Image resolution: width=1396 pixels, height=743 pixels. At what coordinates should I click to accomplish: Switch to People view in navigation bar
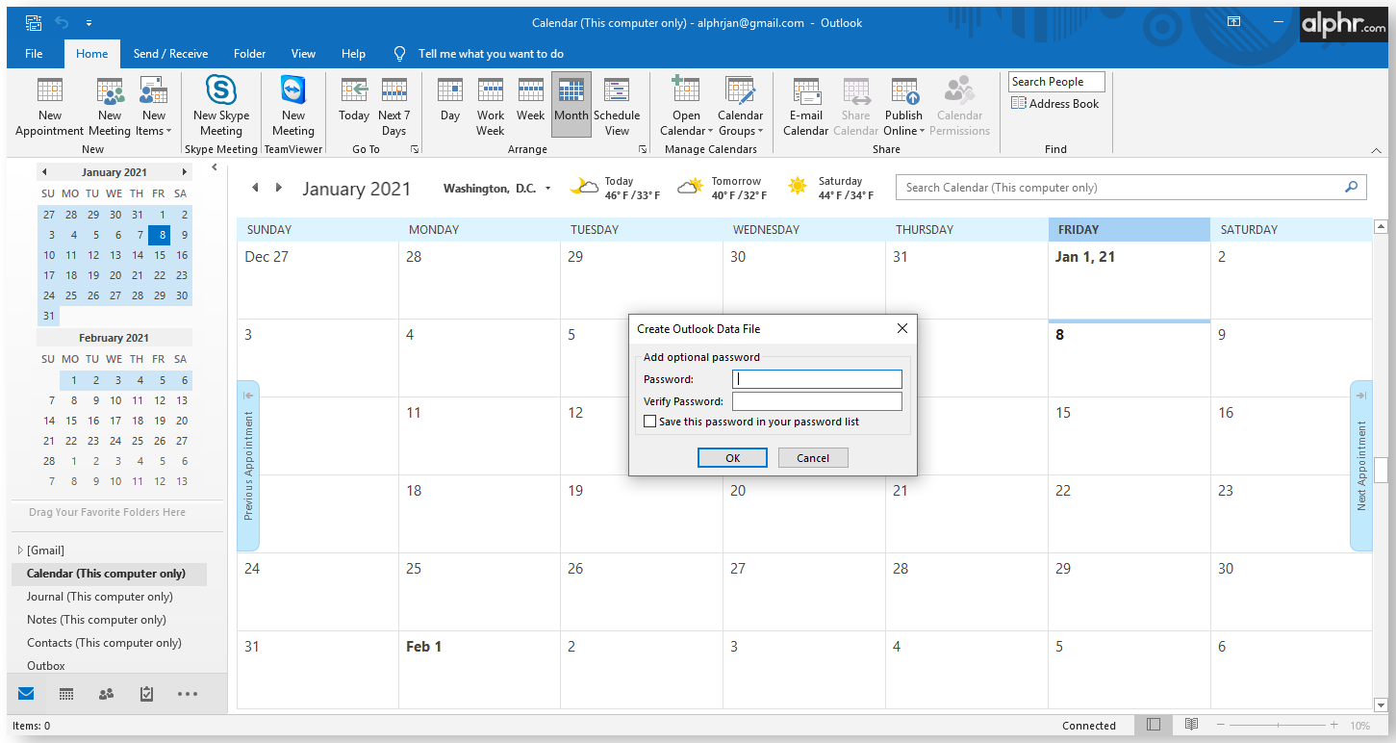click(x=106, y=694)
